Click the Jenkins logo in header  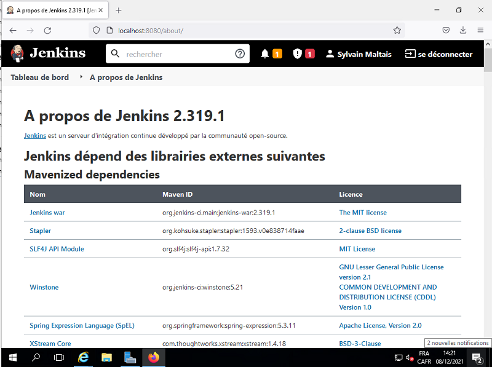coord(48,53)
